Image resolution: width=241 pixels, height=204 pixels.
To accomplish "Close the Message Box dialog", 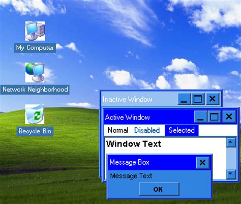I will tap(203, 163).
